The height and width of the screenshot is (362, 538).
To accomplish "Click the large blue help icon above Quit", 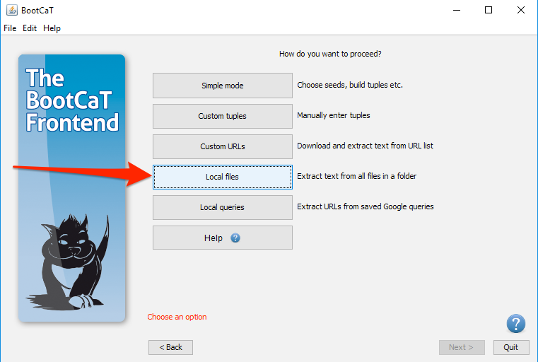I will (x=515, y=324).
